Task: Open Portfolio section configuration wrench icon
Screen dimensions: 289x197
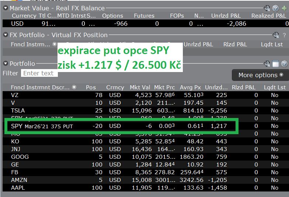Action: click(267, 64)
